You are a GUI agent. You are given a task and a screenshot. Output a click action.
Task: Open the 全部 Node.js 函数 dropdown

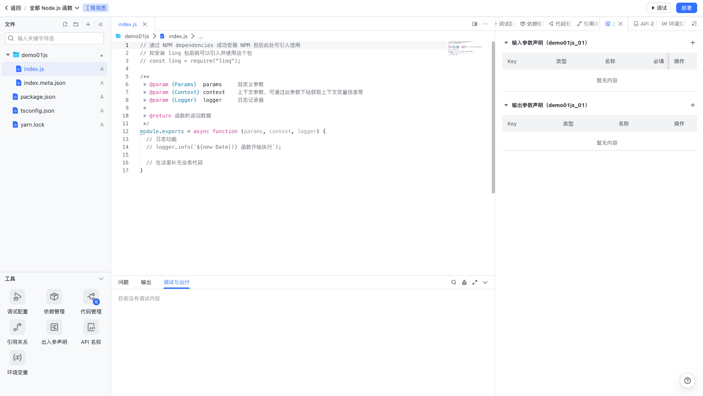54,8
